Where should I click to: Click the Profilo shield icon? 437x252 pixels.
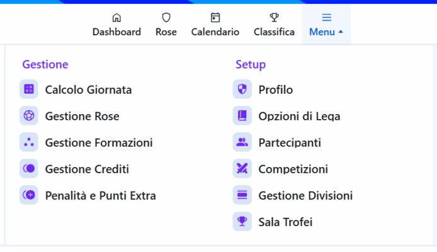[x=242, y=89]
